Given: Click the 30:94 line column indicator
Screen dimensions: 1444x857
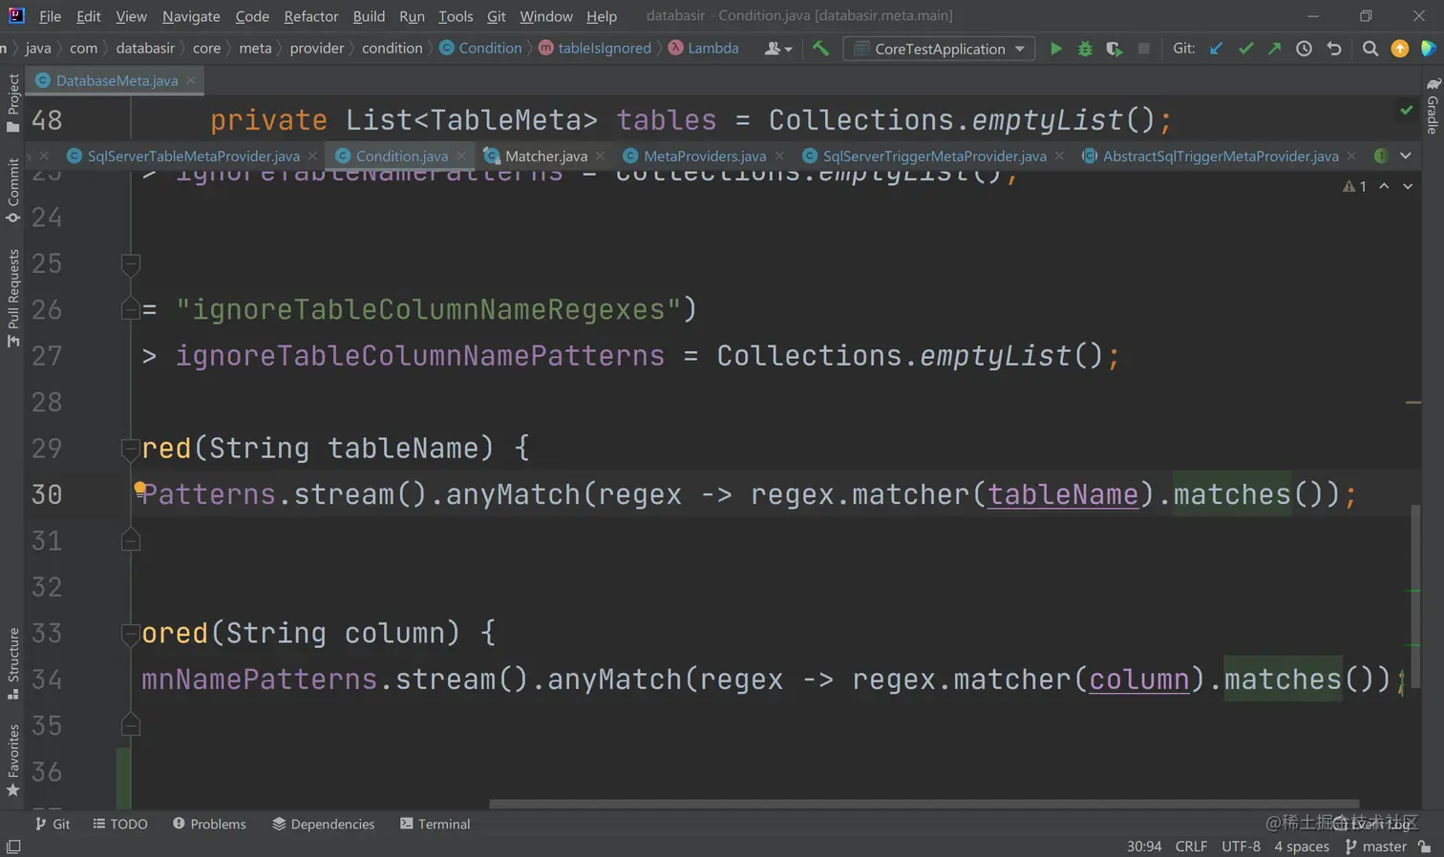Looking at the screenshot, I should [1144, 847].
